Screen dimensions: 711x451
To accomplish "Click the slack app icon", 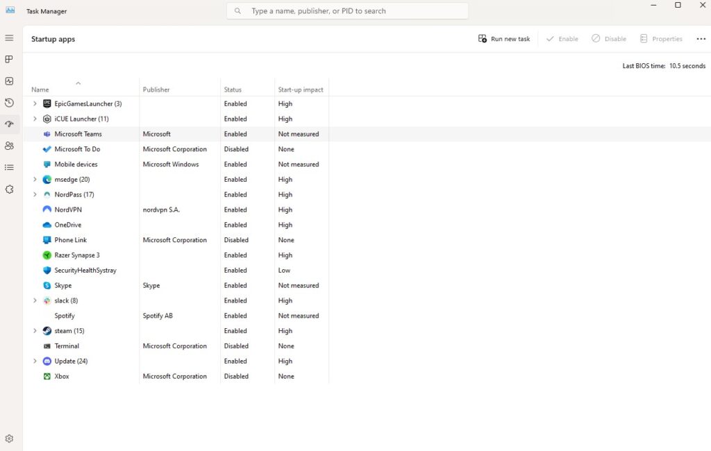I will [47, 300].
